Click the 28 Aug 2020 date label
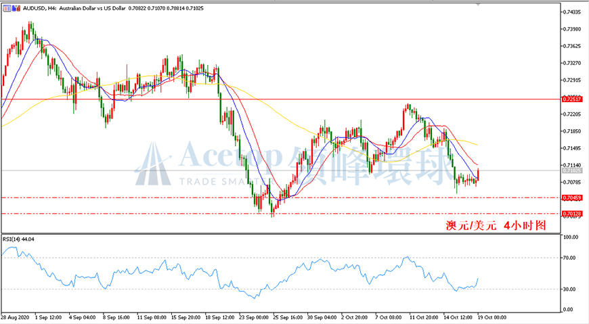This screenshot has width=589, height=324. click(15, 318)
